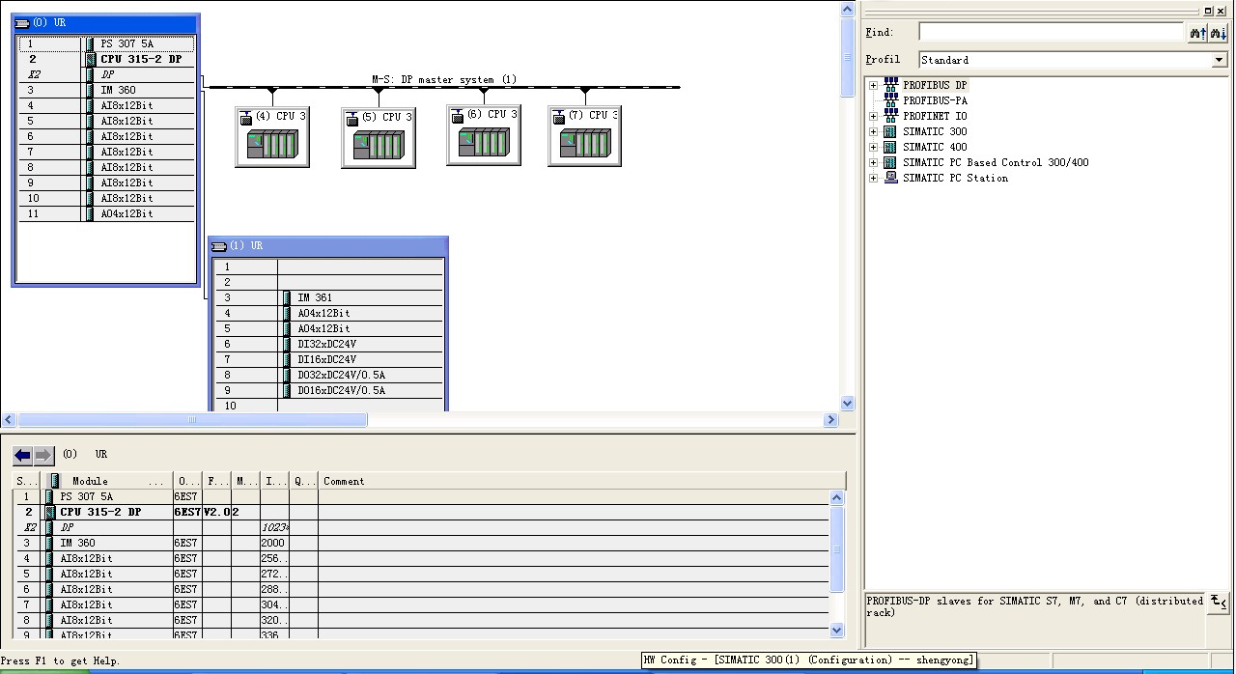
Task: Select CPU 315-2 DP row in lower detail table
Action: tap(421, 513)
